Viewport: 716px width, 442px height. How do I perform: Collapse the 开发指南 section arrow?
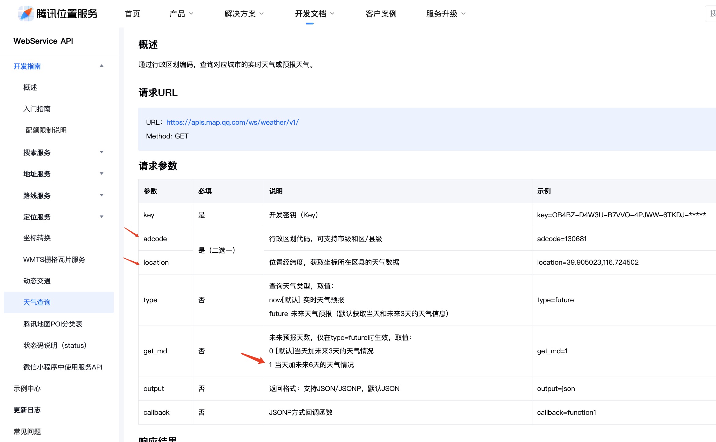click(x=102, y=66)
